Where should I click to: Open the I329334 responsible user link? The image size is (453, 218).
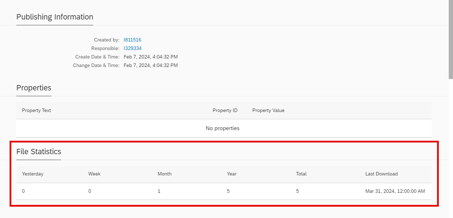click(x=133, y=48)
